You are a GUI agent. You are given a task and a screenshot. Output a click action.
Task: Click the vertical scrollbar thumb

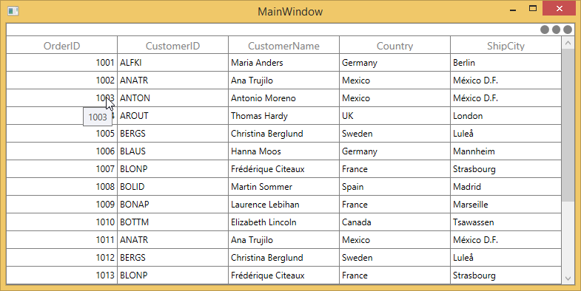click(568, 126)
